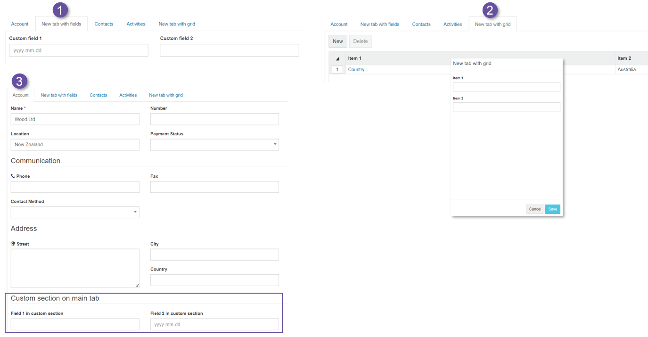Click the Custom field 1 date input
The height and width of the screenshot is (337, 648).
tap(79, 50)
